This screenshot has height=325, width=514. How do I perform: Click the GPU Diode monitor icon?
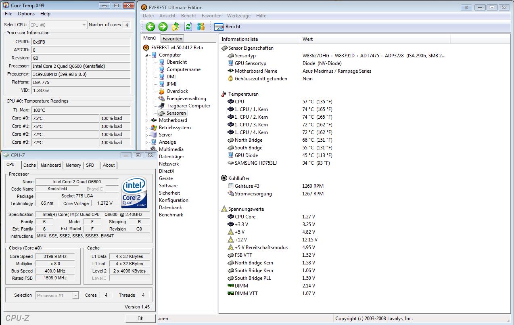(231, 155)
